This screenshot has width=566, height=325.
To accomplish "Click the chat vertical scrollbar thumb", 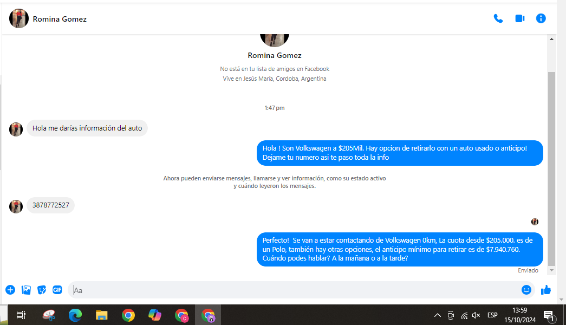I will coord(551,168).
